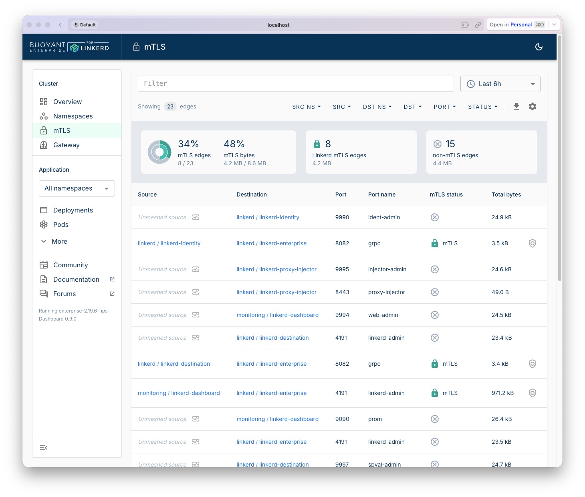Open the SRC NS filter dropdown
Viewport: 585px width, 497px height.
[307, 107]
